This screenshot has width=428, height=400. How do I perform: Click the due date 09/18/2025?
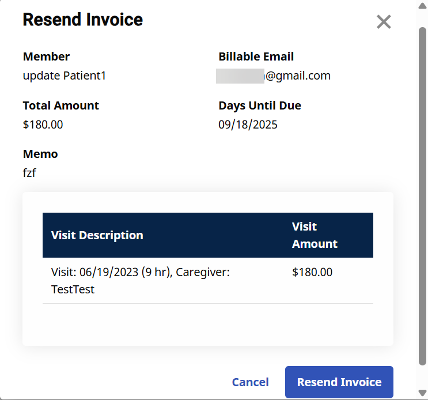coord(248,124)
